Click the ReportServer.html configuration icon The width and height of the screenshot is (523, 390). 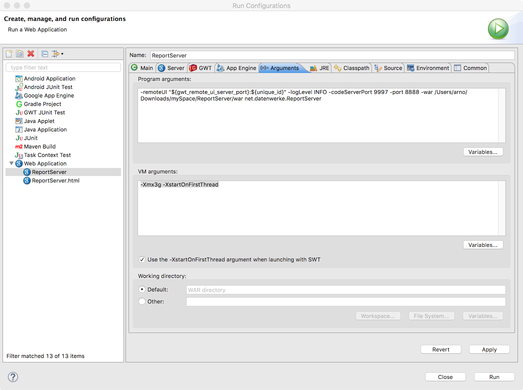(27, 180)
